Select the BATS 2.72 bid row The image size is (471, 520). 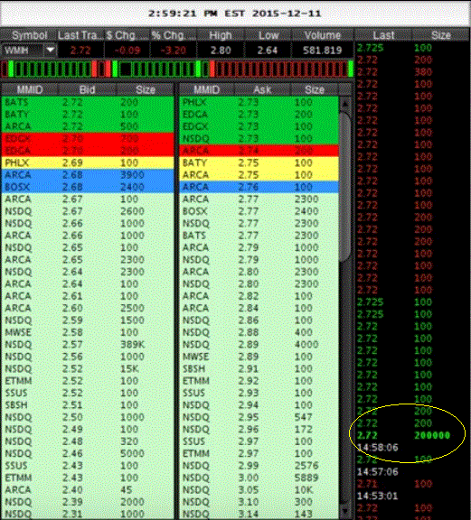pyautogui.click(x=88, y=102)
